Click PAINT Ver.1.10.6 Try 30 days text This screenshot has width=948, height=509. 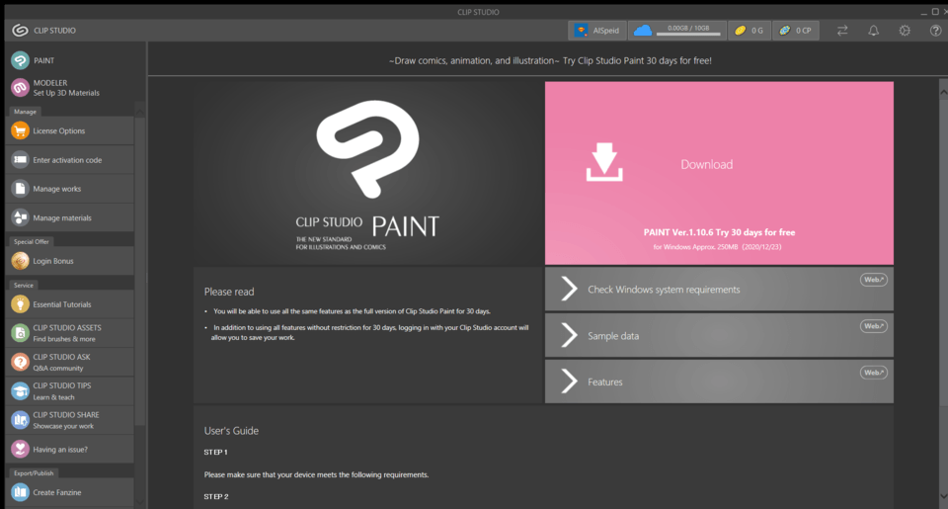click(719, 232)
